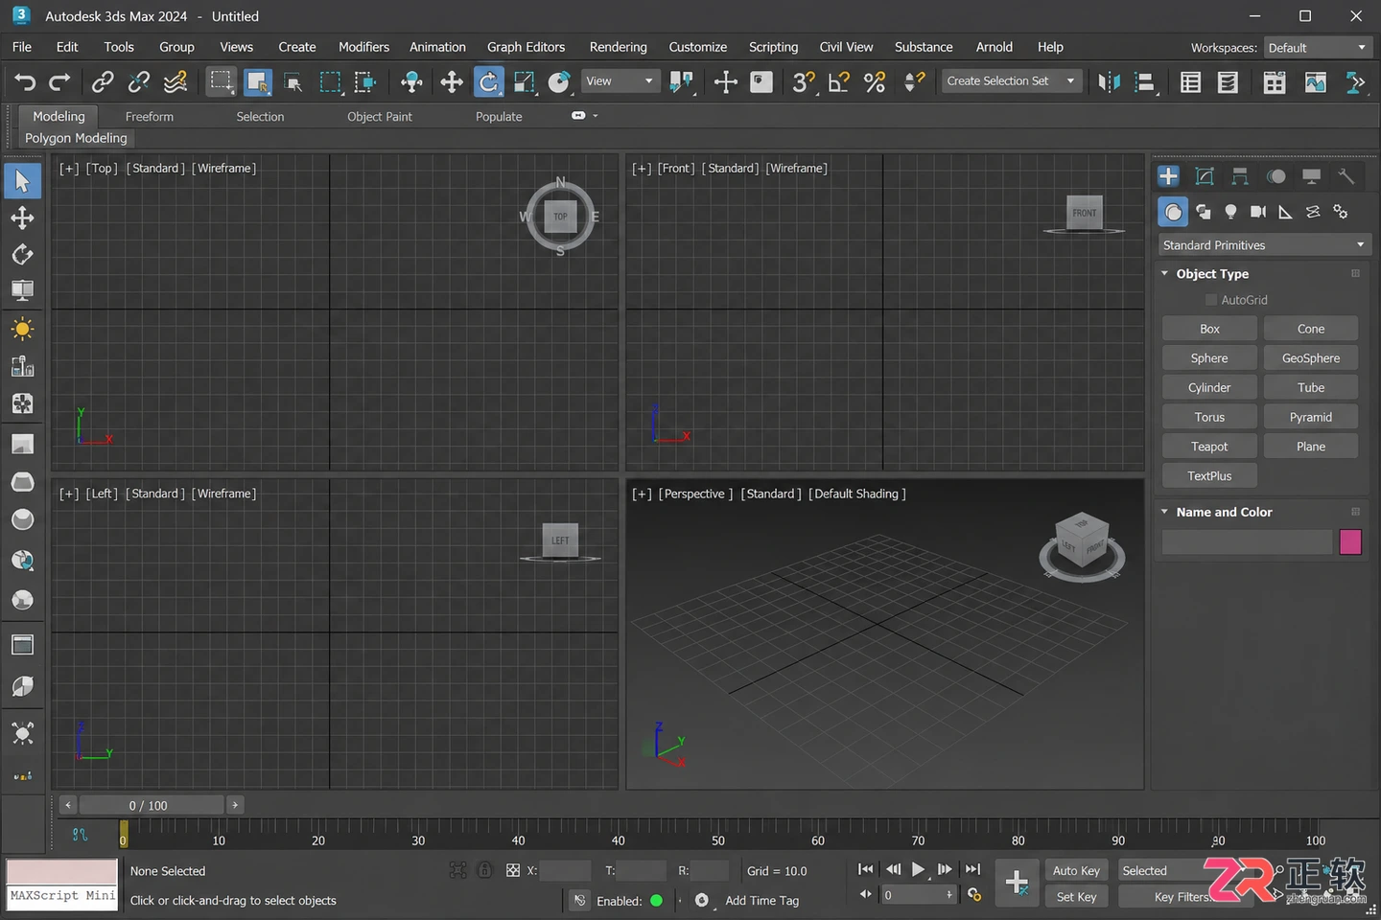Open the Scene Explorer toggle icon

point(1190,82)
